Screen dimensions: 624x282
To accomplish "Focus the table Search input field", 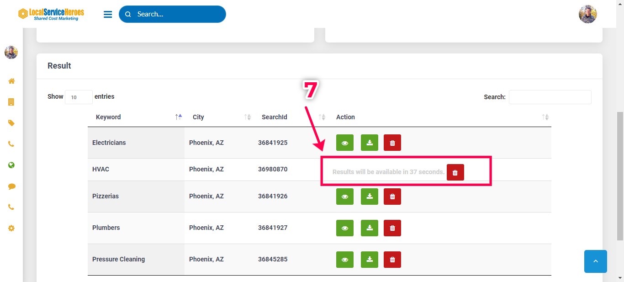I will [x=550, y=97].
